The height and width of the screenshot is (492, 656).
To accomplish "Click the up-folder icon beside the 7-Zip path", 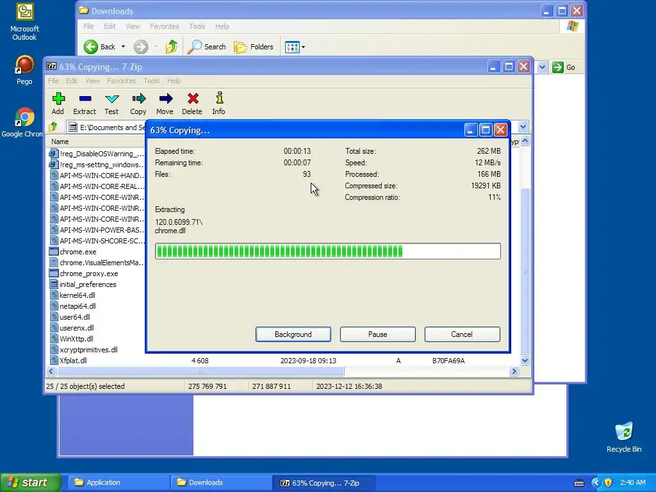I will click(53, 127).
